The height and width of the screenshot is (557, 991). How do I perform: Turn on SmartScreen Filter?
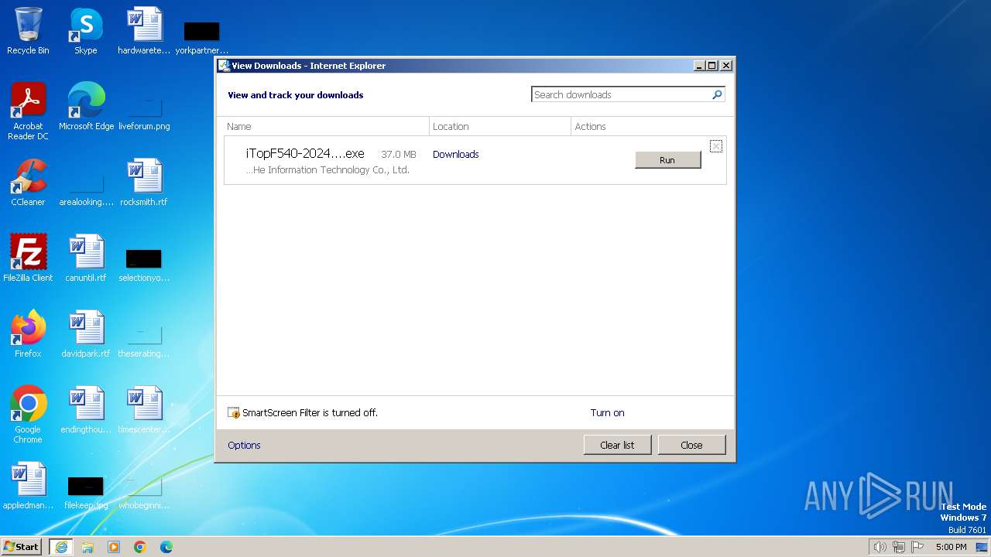[607, 412]
